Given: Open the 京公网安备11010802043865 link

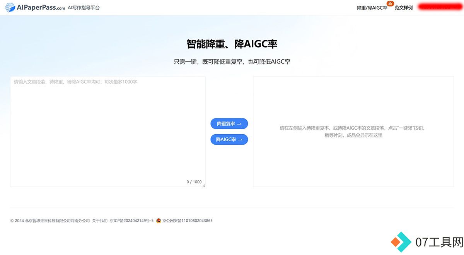Looking at the screenshot, I should click(x=188, y=221).
